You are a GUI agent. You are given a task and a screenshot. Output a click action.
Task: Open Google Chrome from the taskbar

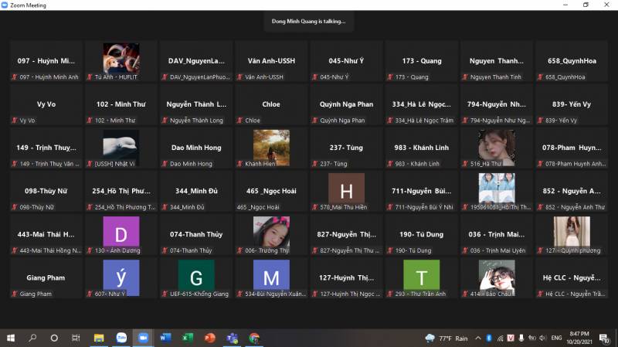(254, 338)
